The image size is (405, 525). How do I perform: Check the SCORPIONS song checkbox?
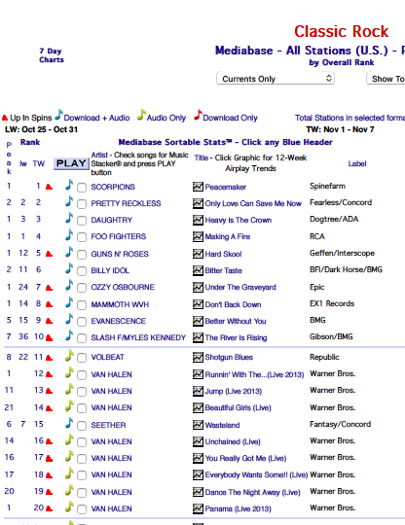click(82, 188)
